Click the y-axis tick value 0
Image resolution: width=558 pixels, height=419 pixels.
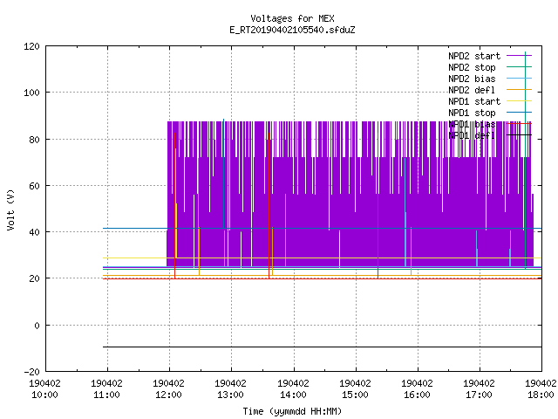coord(37,326)
